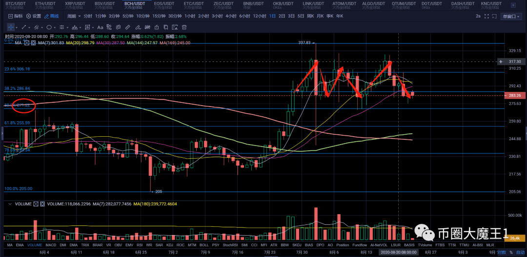This screenshot has width=527, height=257.
Task: Enable auto scale (自动)
Action: pyautogui.click(x=520, y=252)
